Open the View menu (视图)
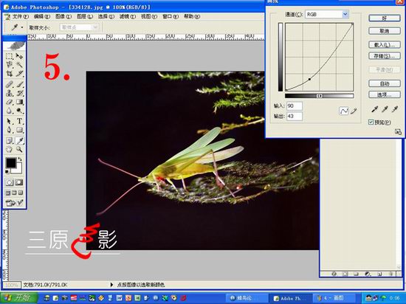The height and width of the screenshot is (304, 406). coord(149,16)
